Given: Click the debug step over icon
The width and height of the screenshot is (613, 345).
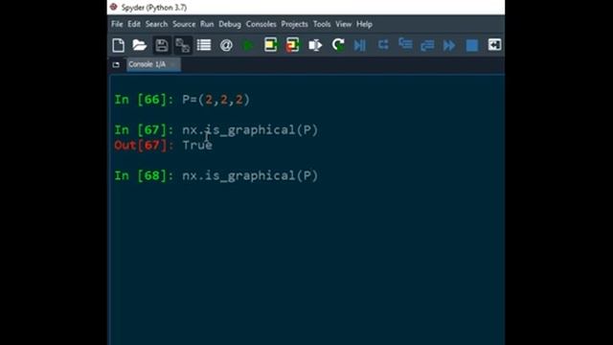Looking at the screenshot, I should point(383,45).
